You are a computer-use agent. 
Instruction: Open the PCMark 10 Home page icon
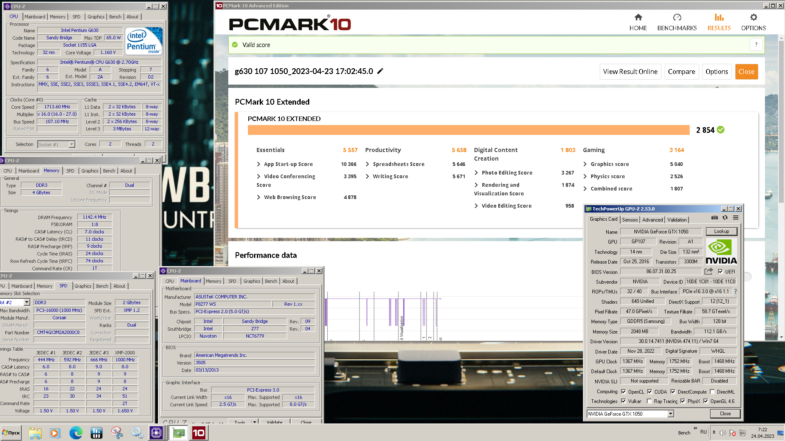click(638, 17)
